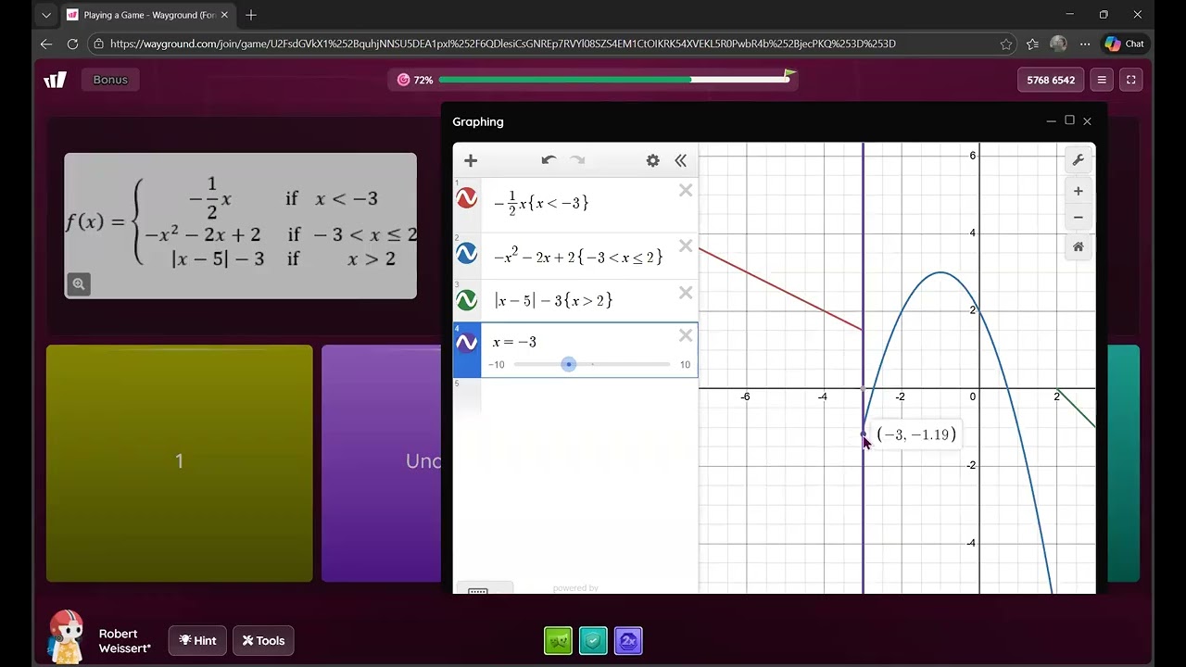Click the expression field x = -3
The width and height of the screenshot is (1186, 667).
point(514,342)
